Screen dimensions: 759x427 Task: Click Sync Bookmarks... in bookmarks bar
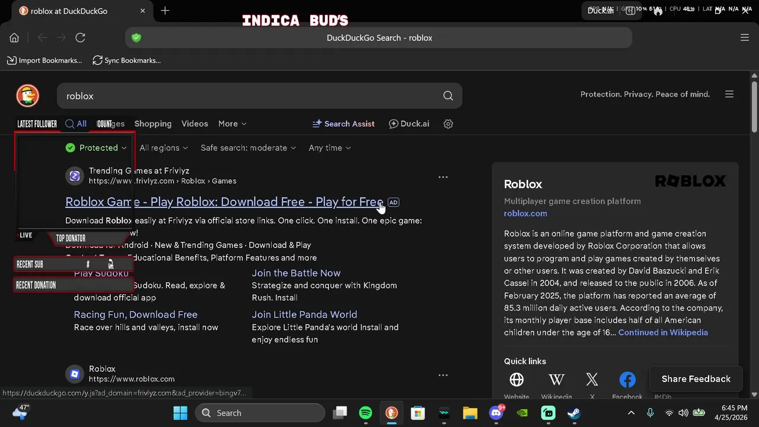(127, 60)
